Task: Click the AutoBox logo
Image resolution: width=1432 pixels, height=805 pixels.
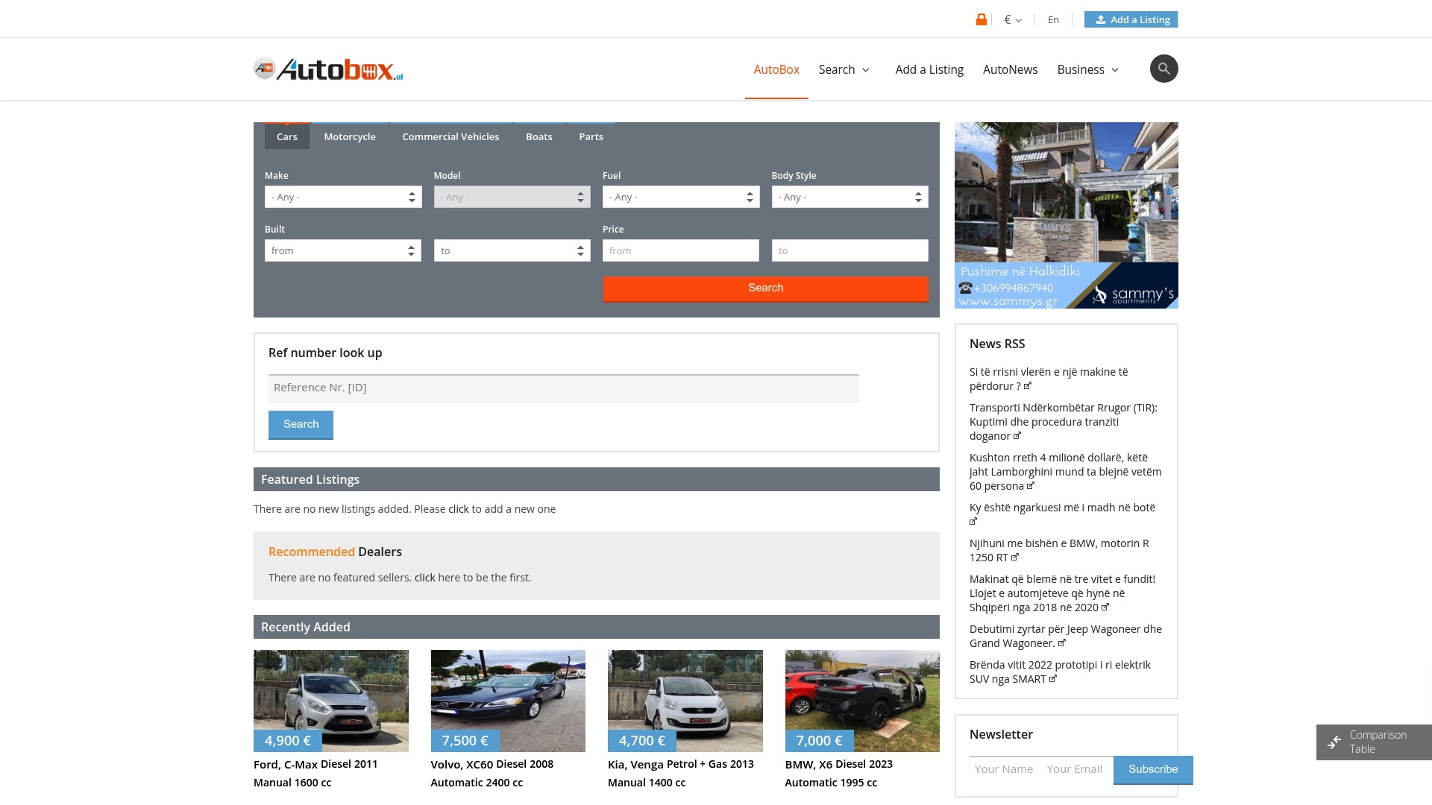Action: [327, 69]
